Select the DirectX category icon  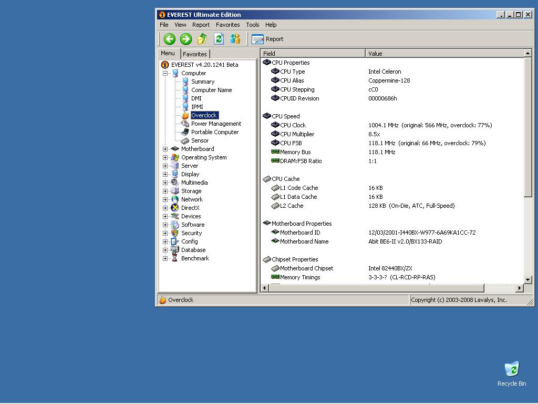(175, 208)
